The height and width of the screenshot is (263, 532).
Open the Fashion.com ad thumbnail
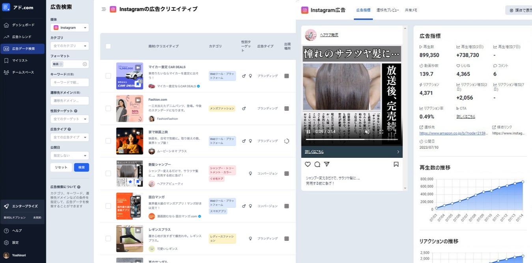coord(130,108)
